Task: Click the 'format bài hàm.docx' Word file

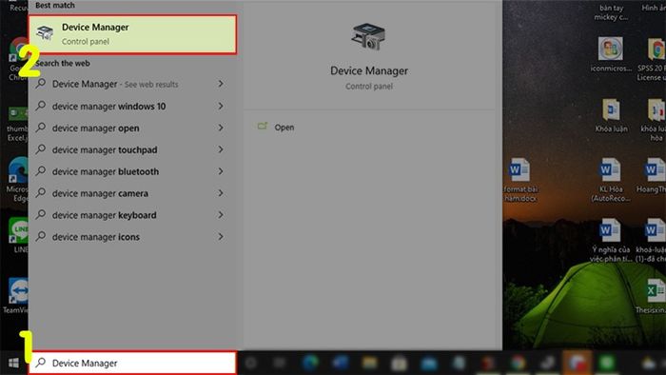Action: 519,180
